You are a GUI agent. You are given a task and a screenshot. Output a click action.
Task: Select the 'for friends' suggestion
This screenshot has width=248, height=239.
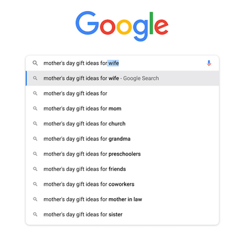(x=122, y=169)
